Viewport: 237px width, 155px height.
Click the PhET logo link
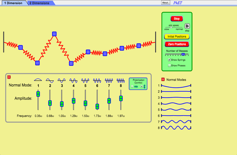coord(178,3)
